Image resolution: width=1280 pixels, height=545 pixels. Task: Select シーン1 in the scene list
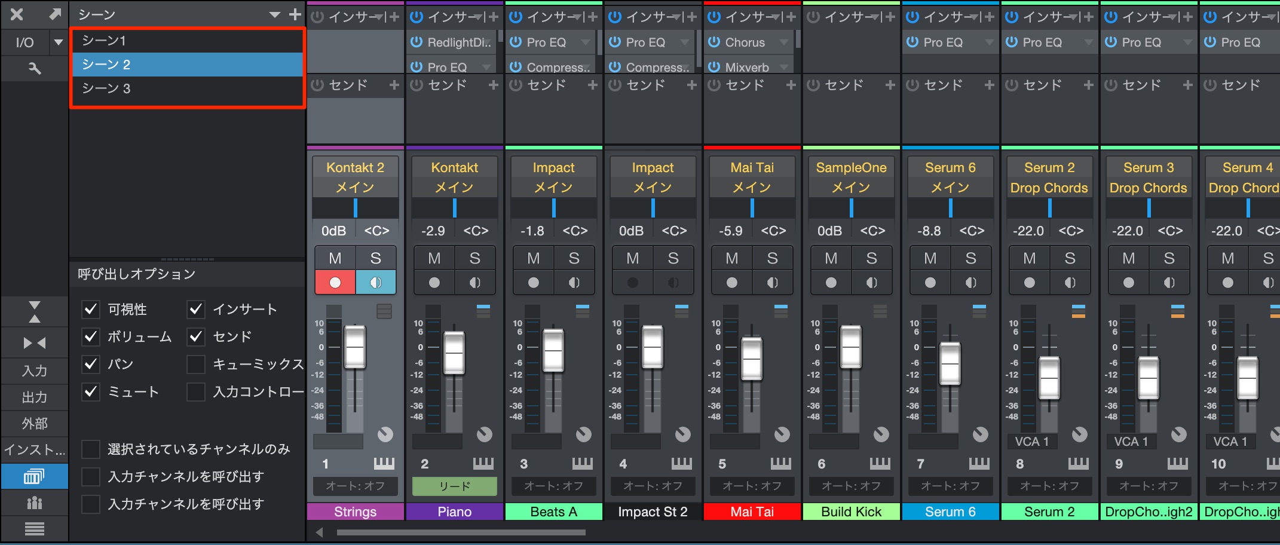[188, 41]
